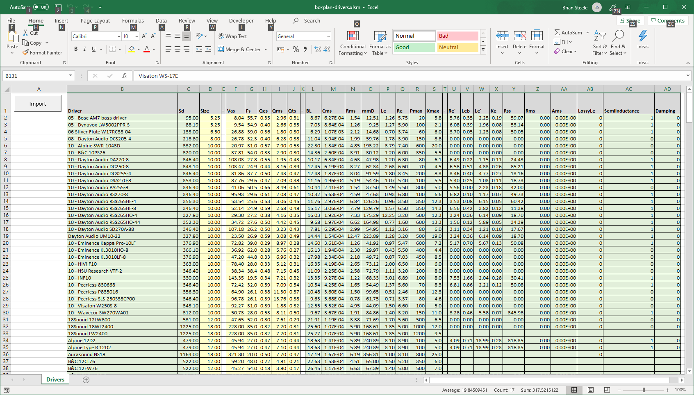Open the font size dropdown
694x395 pixels.
(x=137, y=36)
